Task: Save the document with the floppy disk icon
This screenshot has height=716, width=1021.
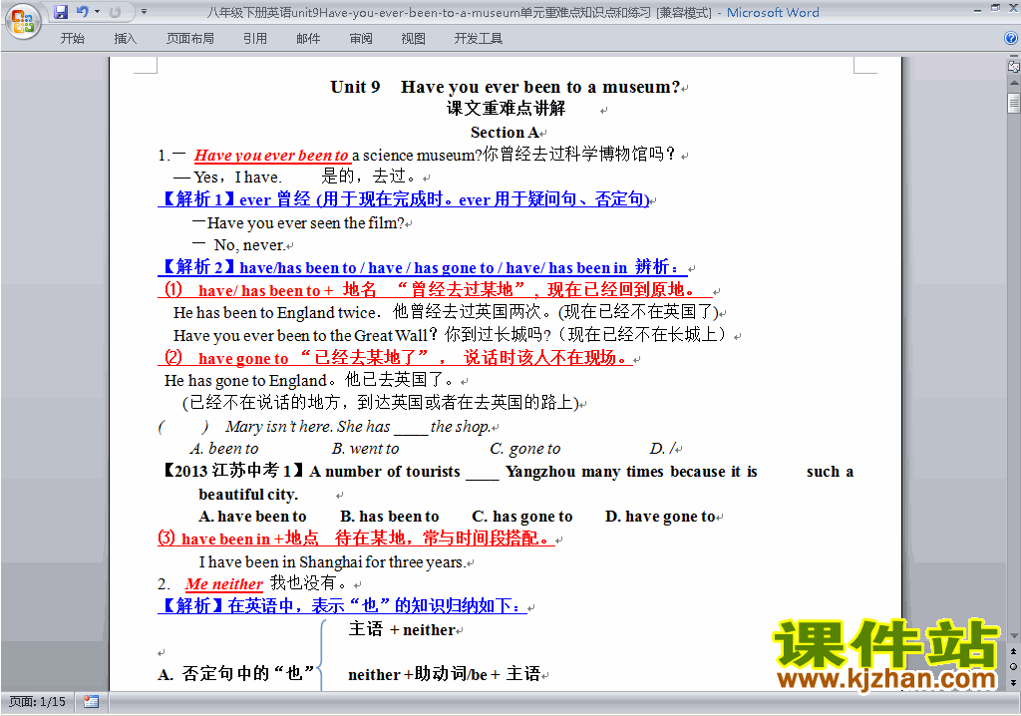Action: coord(61,12)
